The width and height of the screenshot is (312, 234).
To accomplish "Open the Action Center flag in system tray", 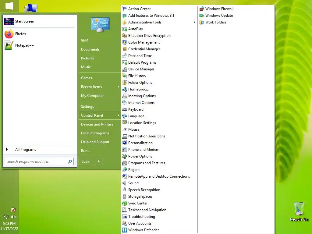I will point(13,210).
